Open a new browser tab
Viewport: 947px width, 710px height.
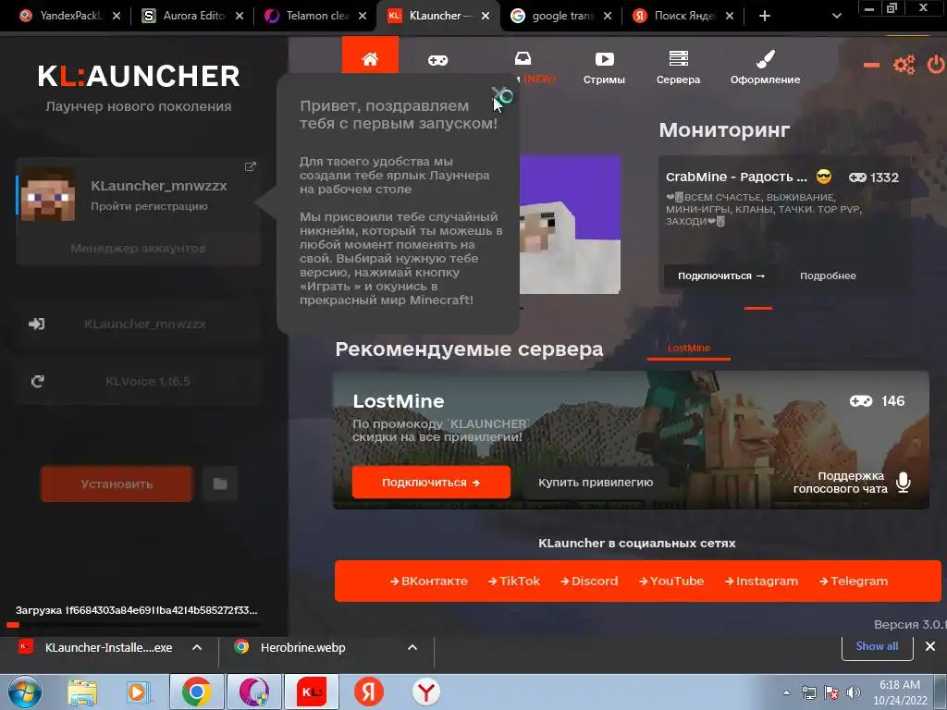(x=765, y=16)
